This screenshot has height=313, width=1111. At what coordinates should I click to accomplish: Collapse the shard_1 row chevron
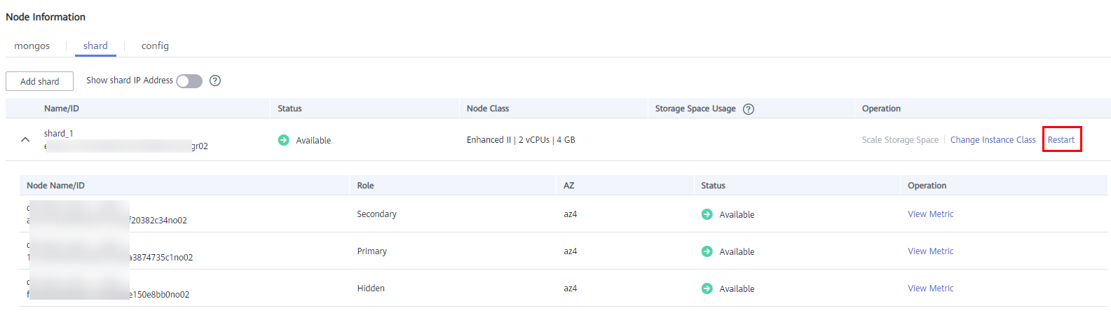25,139
